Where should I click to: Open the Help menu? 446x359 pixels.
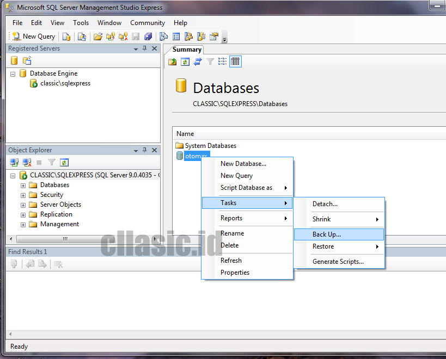tap(180, 23)
